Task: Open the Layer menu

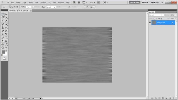Action: point(24,2)
